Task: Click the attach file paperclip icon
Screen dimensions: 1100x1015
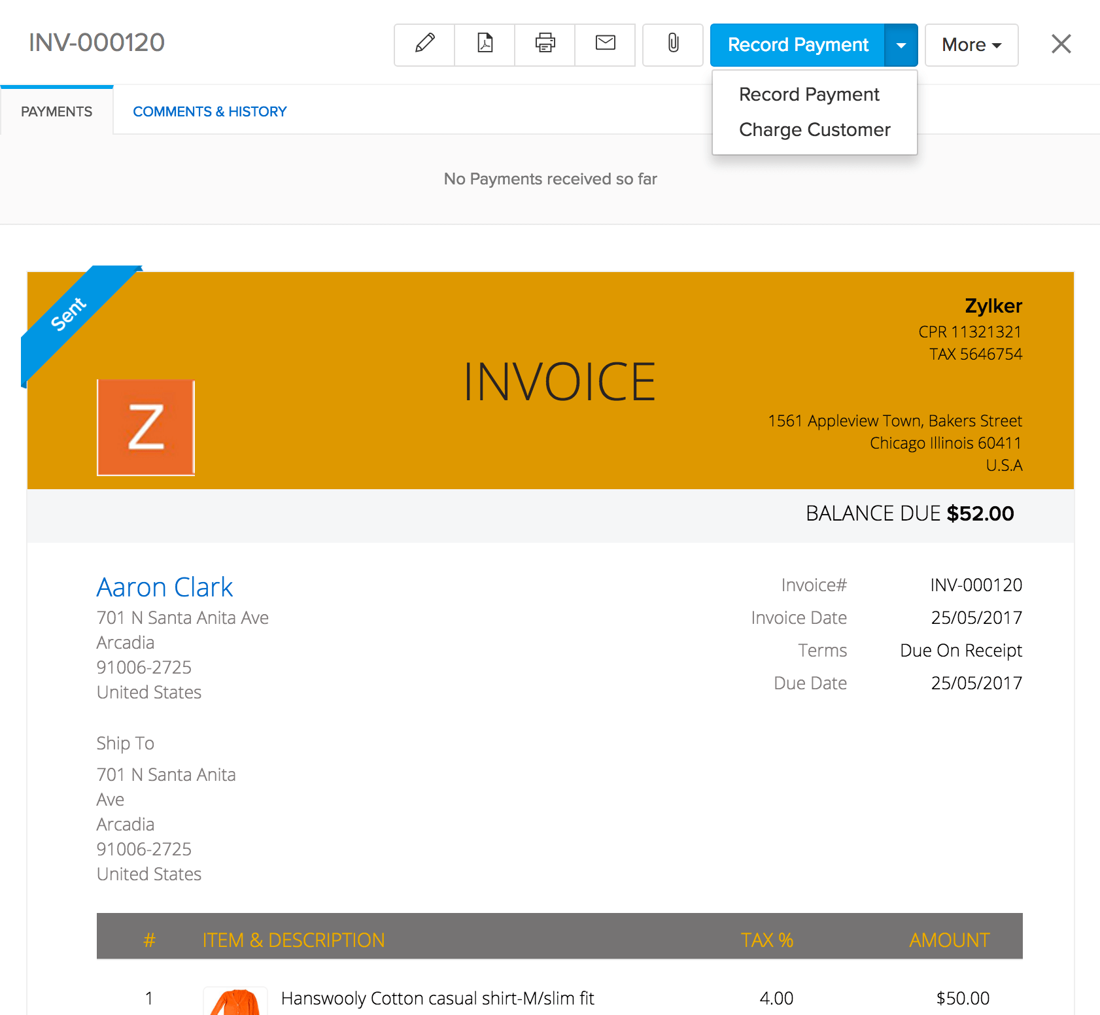Action: click(x=672, y=44)
